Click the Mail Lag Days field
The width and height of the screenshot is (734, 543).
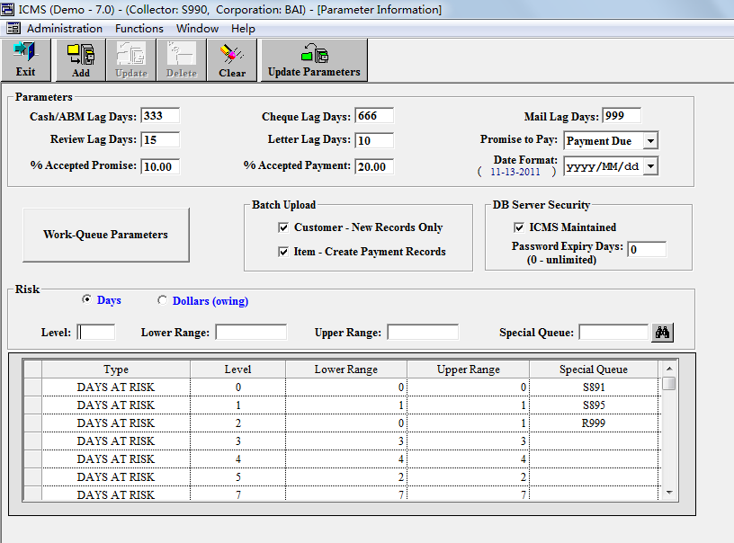622,116
